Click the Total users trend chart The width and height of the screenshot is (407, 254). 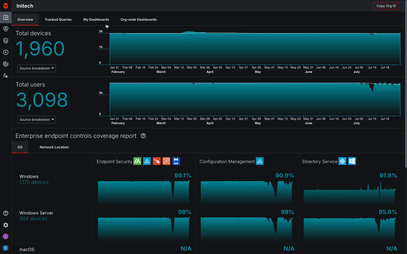255,99
